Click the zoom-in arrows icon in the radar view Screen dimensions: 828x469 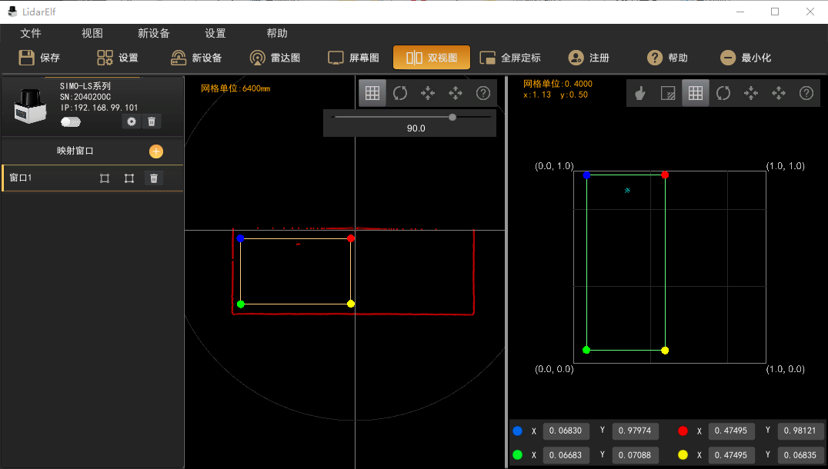428,93
